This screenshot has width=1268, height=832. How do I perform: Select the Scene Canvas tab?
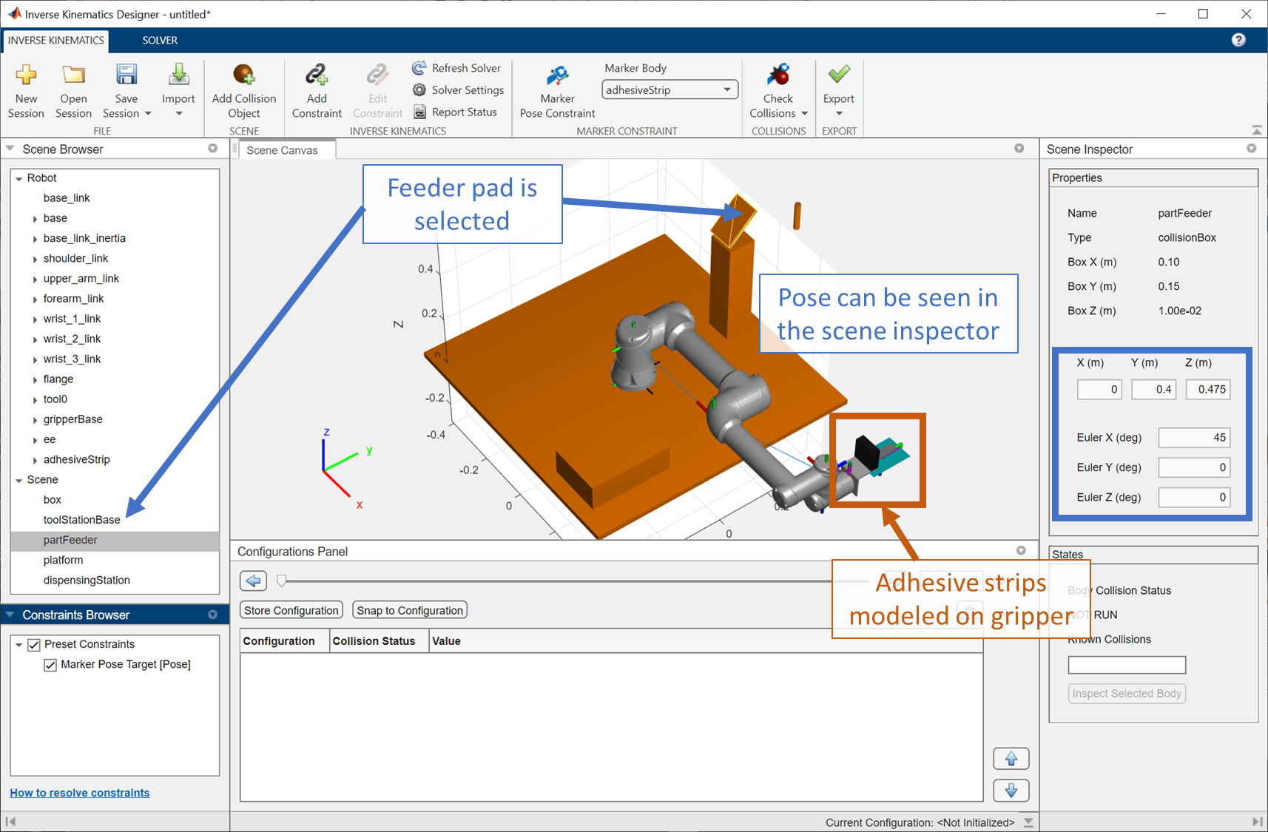(x=283, y=150)
